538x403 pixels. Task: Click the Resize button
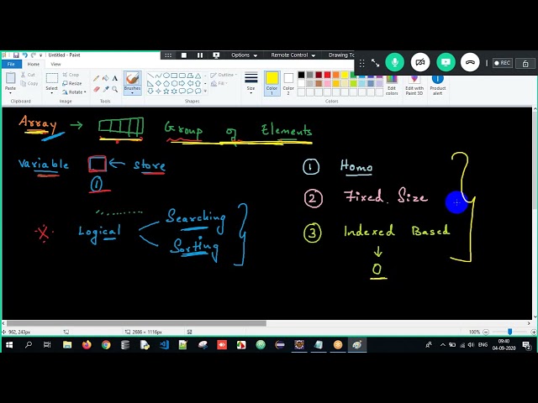click(x=72, y=83)
